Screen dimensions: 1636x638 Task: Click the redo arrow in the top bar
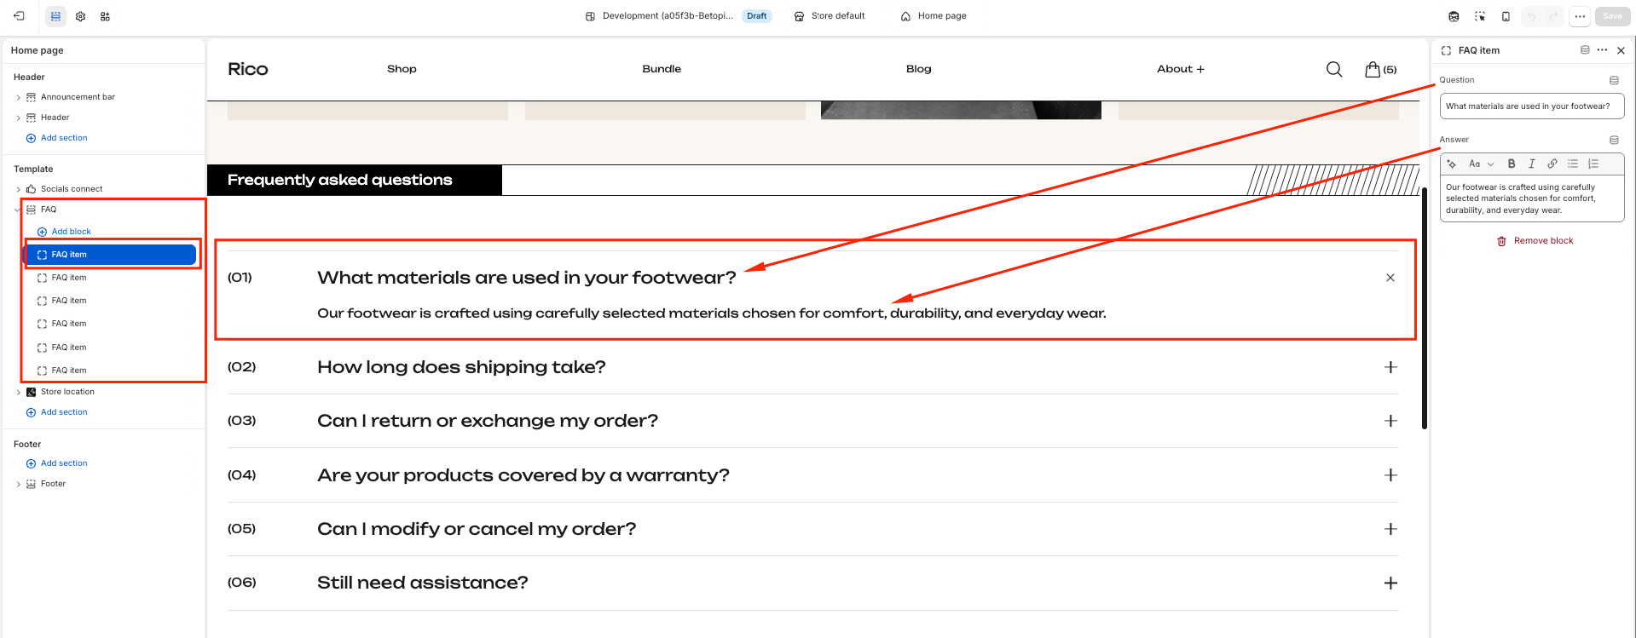[x=1554, y=16]
